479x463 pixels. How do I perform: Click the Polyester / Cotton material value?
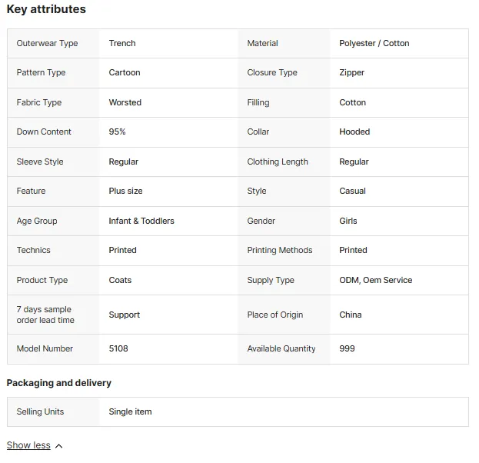pos(374,43)
